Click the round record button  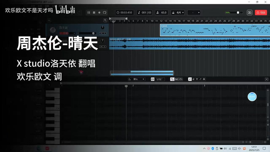coord(99,13)
